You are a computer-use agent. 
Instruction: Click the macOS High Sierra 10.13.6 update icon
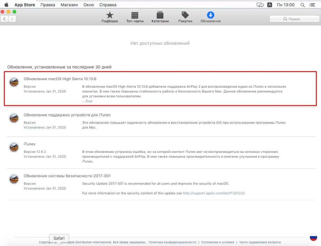coord(14,82)
